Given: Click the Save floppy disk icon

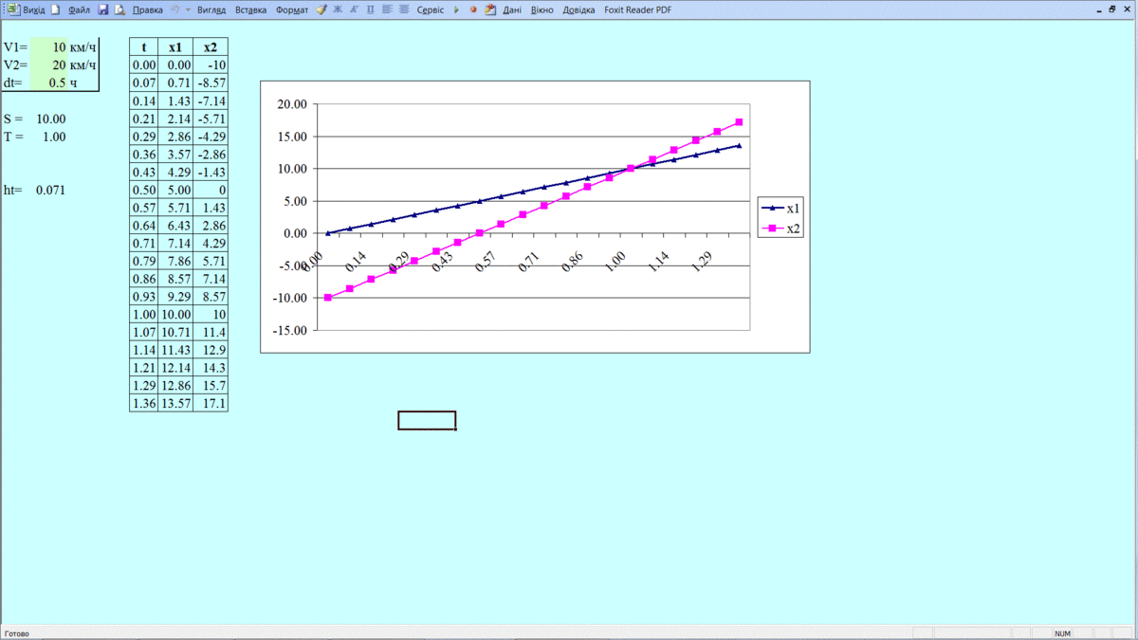Looking at the screenshot, I should point(103,9).
